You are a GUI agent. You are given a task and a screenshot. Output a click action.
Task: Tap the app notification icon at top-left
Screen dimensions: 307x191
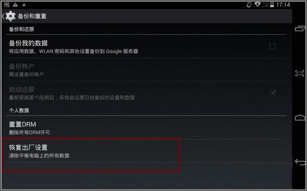tap(7, 5)
